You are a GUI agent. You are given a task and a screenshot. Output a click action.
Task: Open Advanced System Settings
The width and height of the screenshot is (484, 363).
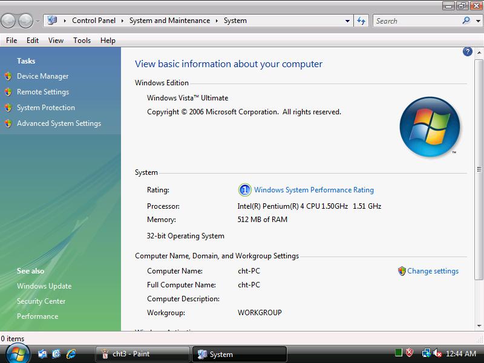click(x=59, y=123)
